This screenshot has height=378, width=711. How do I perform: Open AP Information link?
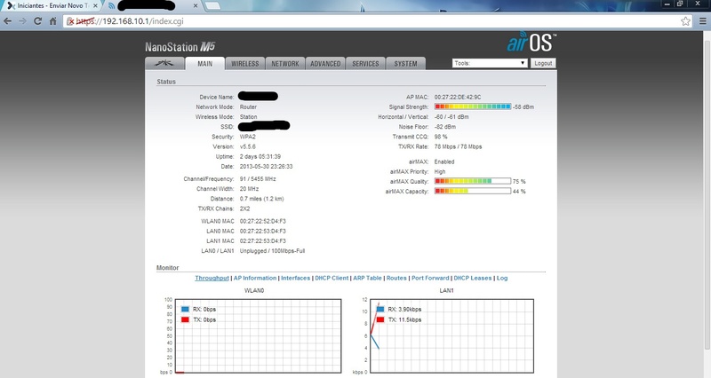click(x=255, y=278)
